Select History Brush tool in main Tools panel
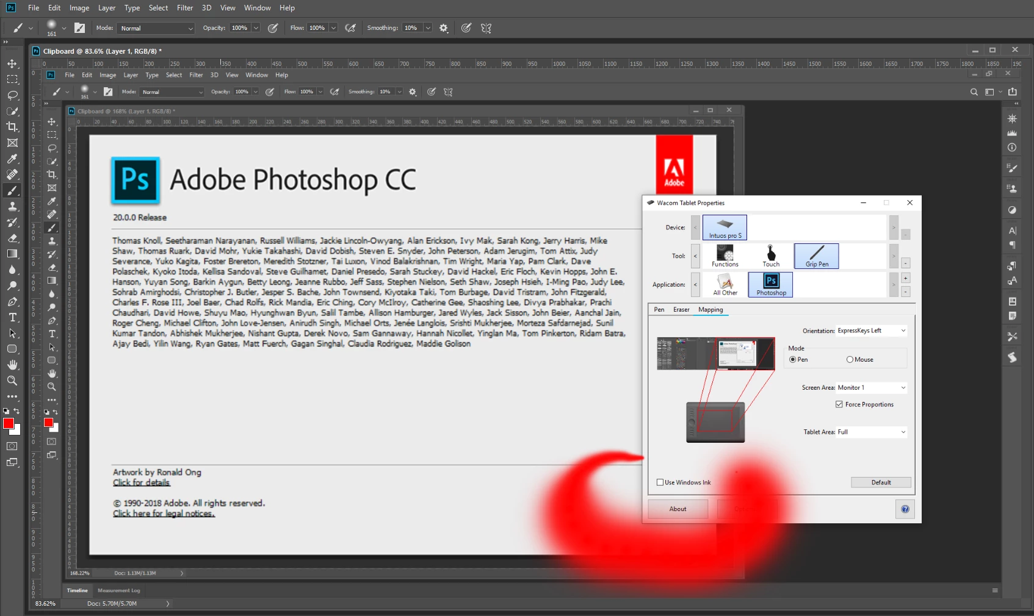This screenshot has height=616, width=1034. [12, 222]
